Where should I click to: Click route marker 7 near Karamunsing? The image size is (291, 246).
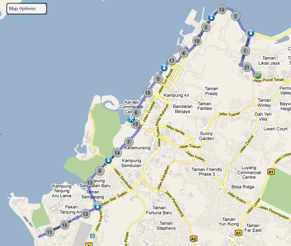point(128,142)
